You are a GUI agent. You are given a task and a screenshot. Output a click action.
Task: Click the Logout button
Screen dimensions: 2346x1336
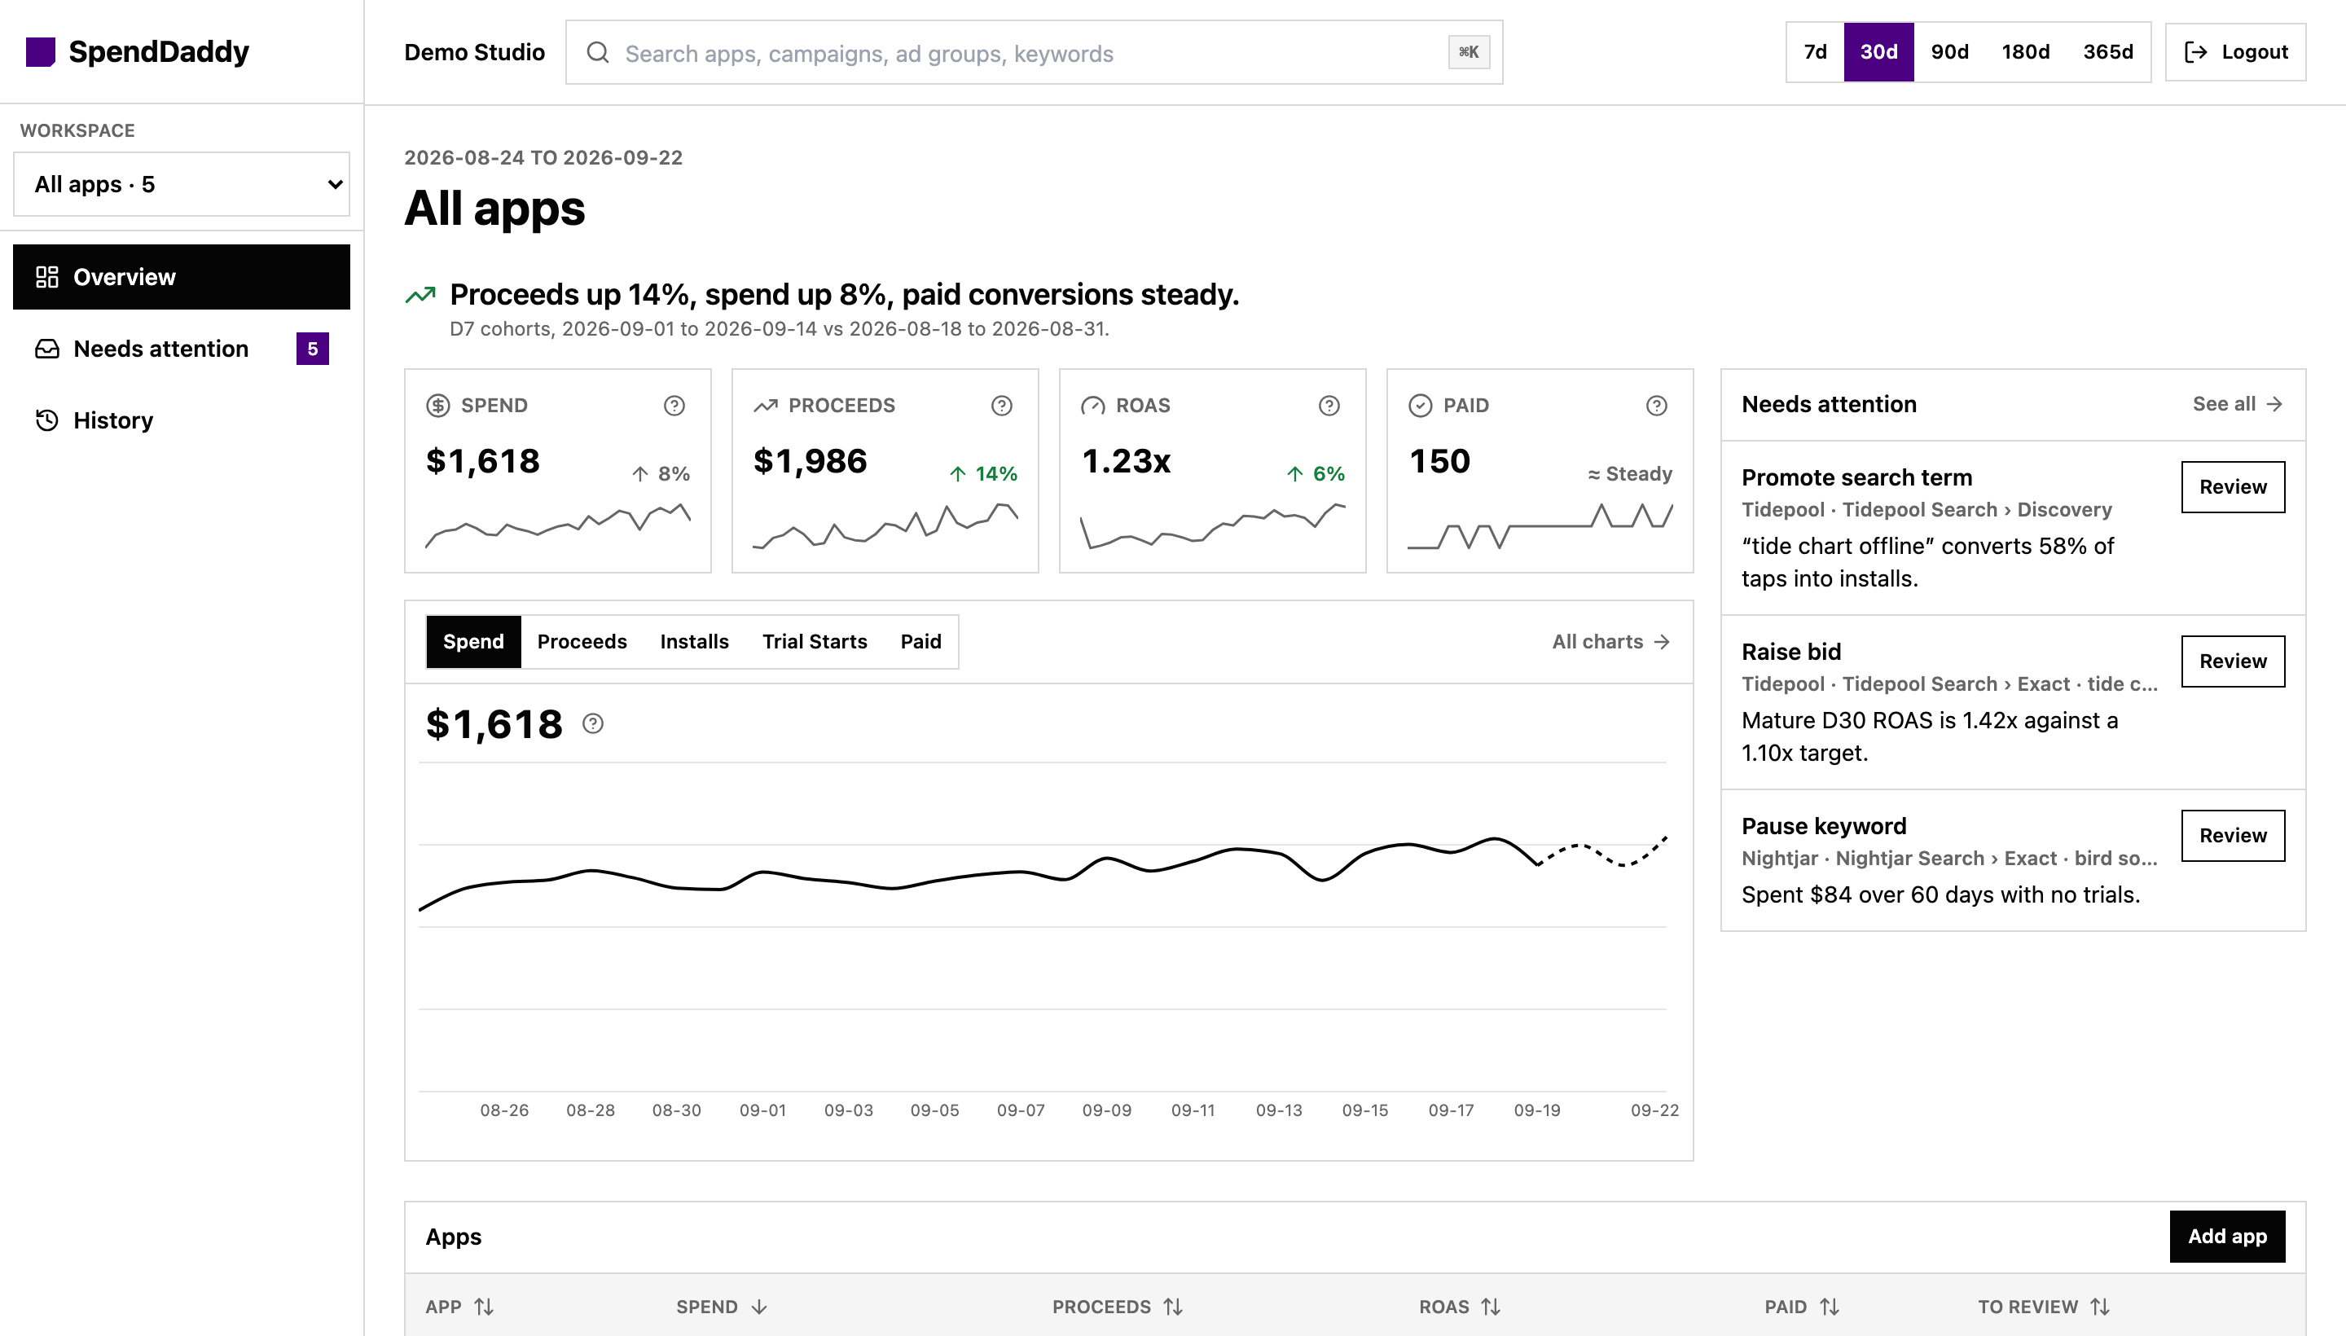point(2236,52)
